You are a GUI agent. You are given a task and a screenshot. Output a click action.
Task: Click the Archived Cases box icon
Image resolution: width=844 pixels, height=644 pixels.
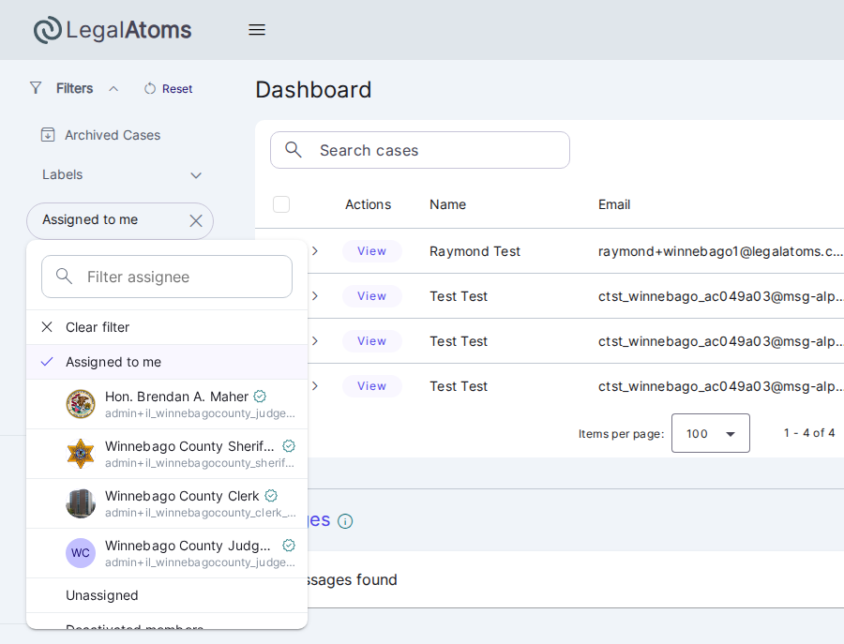tap(48, 134)
